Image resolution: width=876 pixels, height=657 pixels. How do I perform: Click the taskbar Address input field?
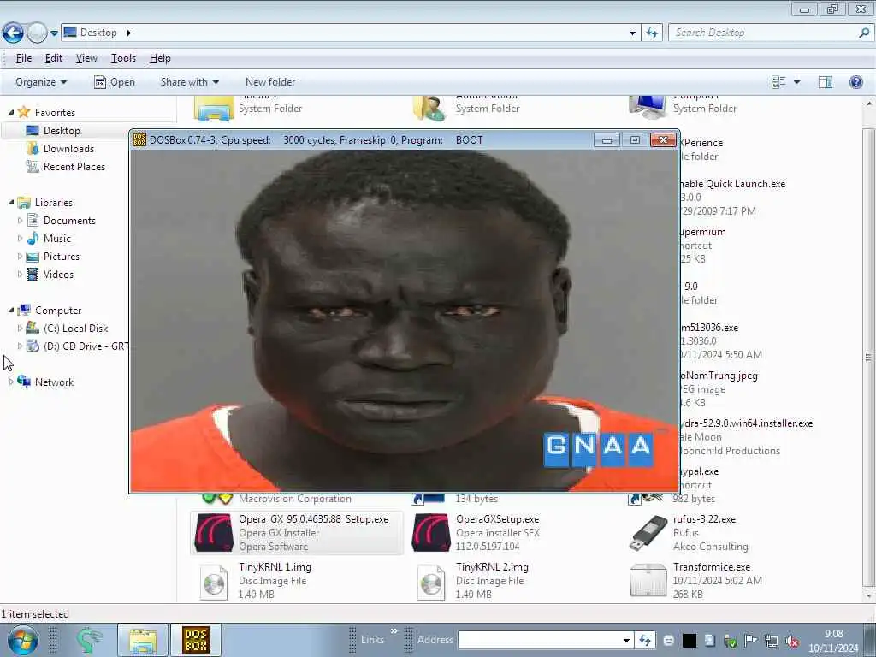pyautogui.click(x=540, y=640)
